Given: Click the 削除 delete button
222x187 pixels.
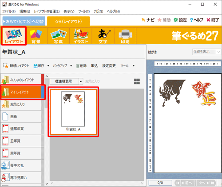Looking at the screenshot, I should [x=81, y=66].
